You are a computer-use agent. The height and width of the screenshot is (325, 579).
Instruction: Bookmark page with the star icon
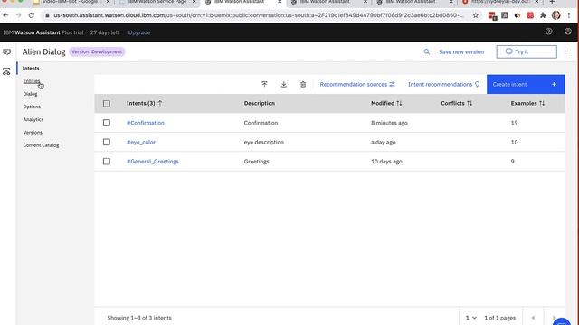pos(476,15)
